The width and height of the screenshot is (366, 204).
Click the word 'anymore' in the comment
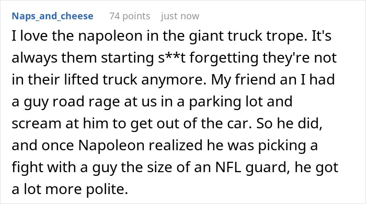pos(172,79)
